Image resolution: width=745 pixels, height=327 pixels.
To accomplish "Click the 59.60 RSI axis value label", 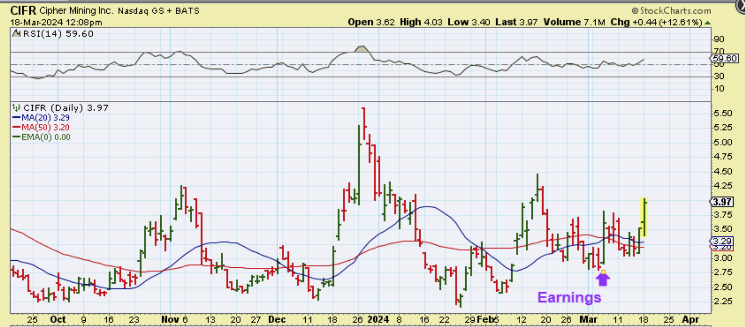I will point(725,58).
